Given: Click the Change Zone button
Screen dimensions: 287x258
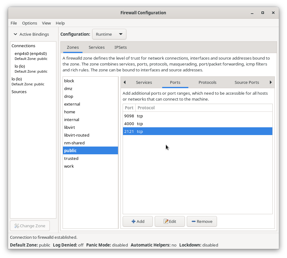Looking at the screenshot, I should (x=30, y=226).
